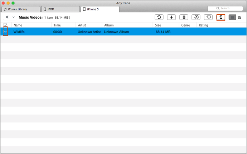Viewport: 247px width, 154px height.
Task: Go back using double-chevron icon
Action: pos(7,17)
